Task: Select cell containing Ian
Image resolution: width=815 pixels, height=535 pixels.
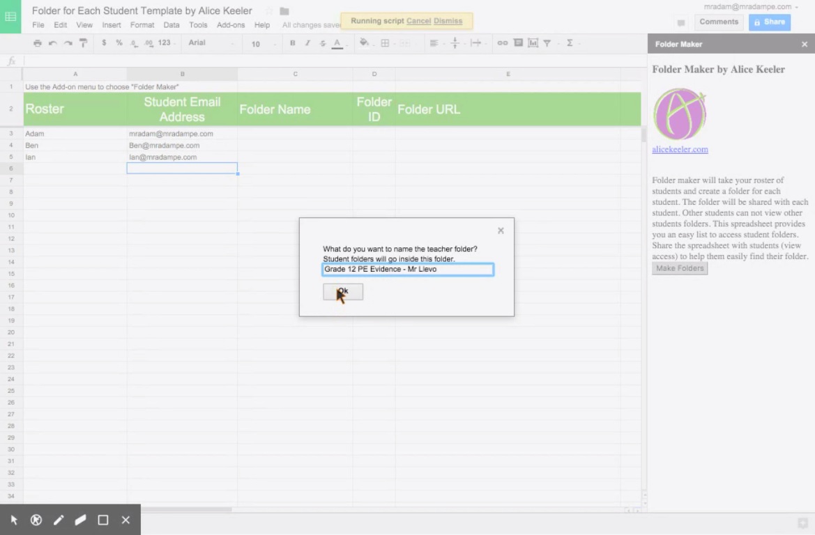Action: coord(75,157)
